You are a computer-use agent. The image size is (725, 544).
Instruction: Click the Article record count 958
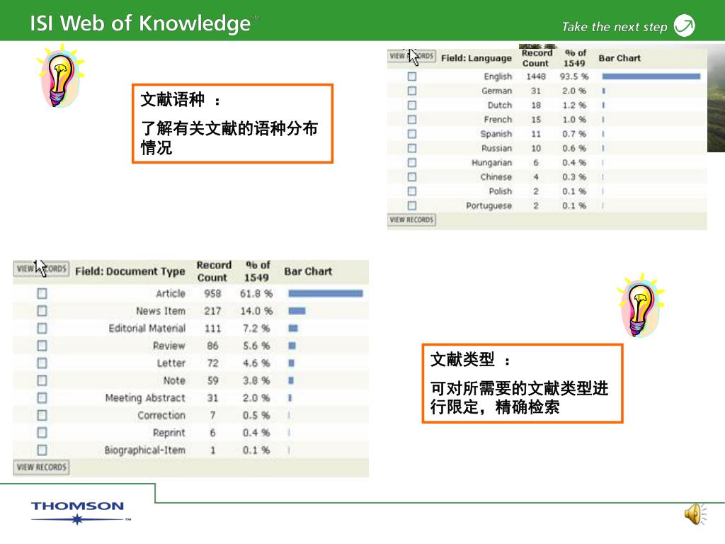coord(212,293)
